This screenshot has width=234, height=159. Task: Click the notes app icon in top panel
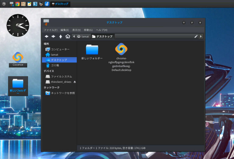(x=29, y=4)
